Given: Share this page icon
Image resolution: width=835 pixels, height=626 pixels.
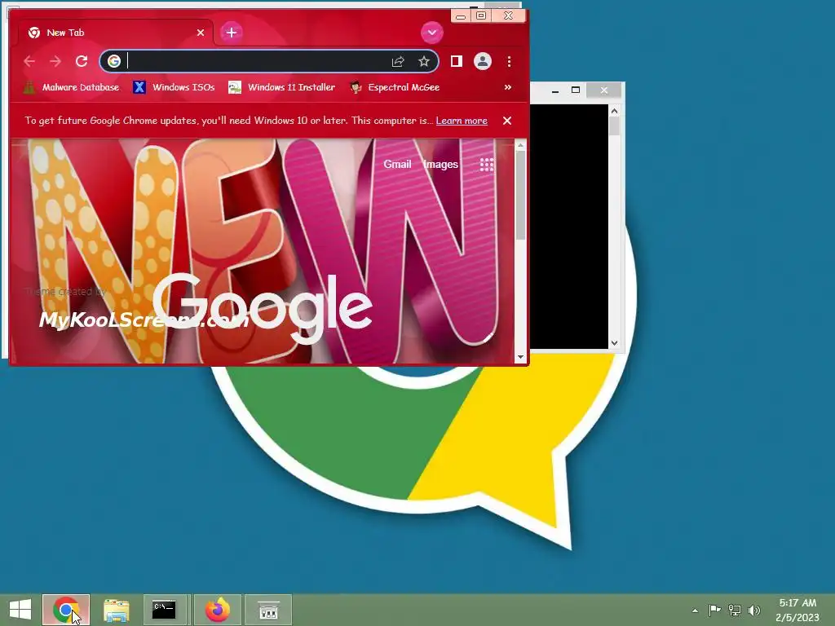Looking at the screenshot, I should (x=398, y=61).
